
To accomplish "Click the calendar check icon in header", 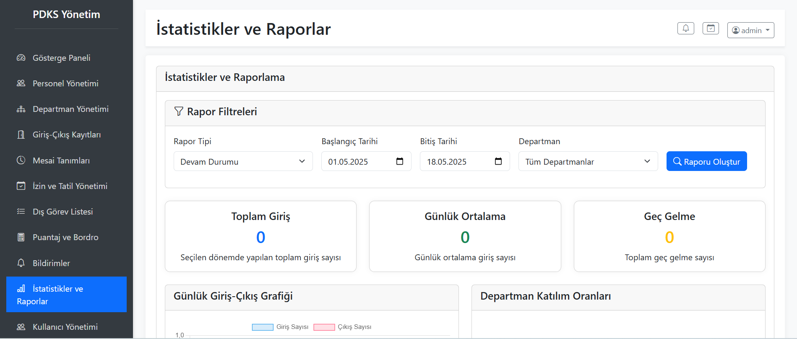I will tap(711, 28).
